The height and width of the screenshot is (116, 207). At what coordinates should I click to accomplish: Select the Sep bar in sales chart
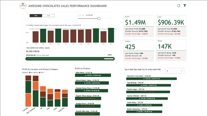coord(88,36)
